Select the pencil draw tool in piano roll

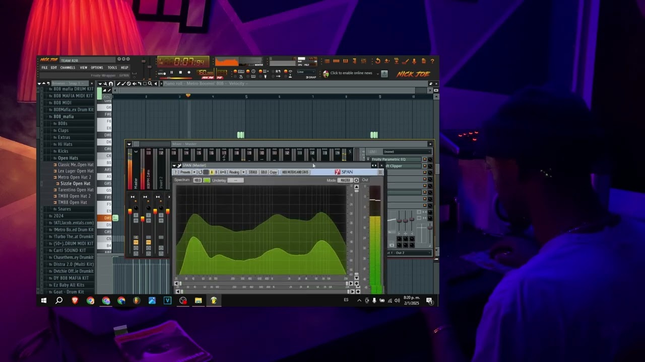pyautogui.click(x=119, y=83)
